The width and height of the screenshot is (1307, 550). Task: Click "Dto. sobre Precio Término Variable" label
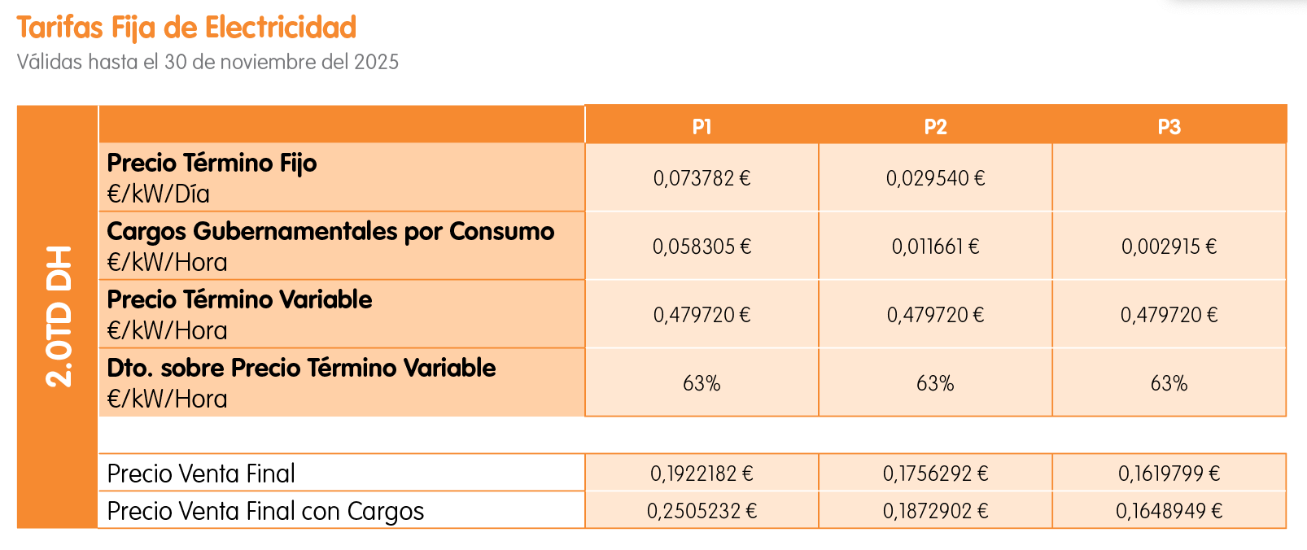click(301, 368)
